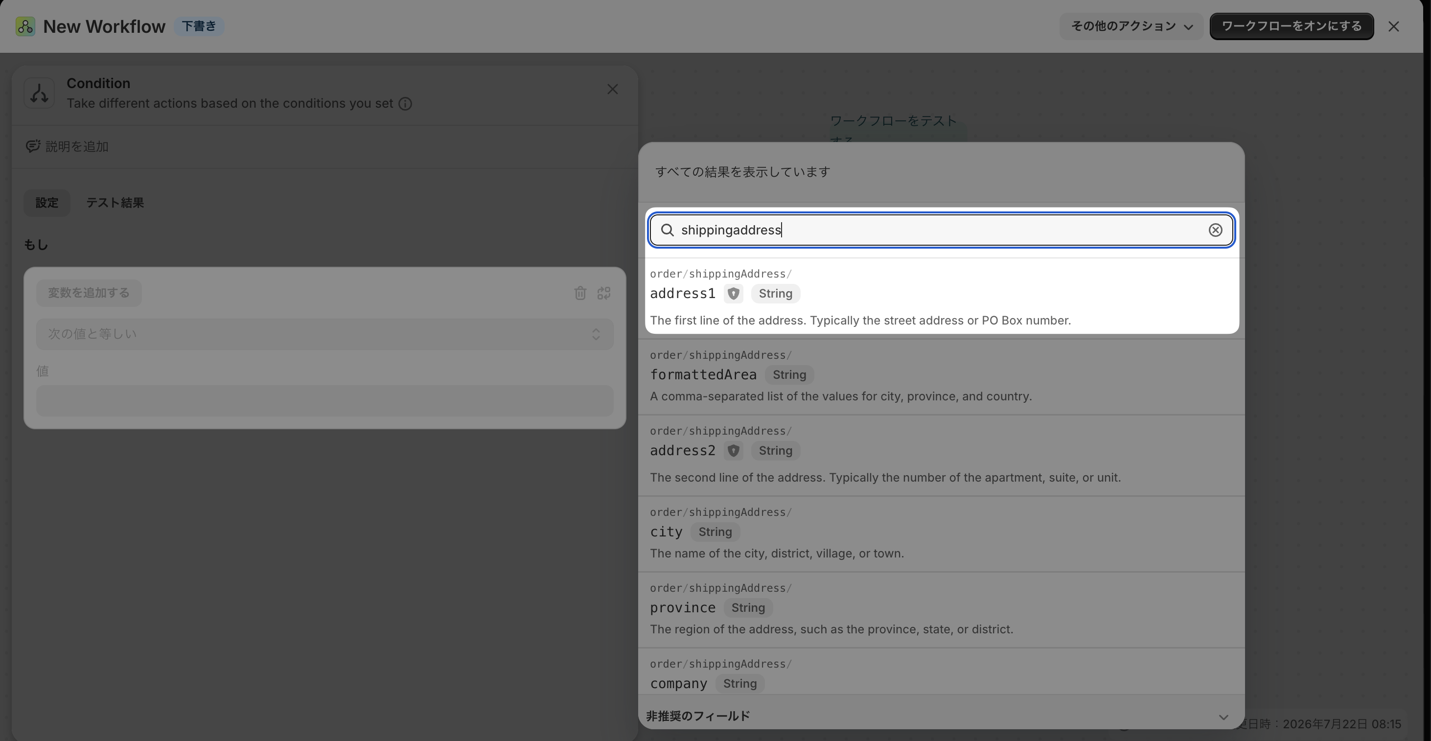Select the formattedArea result
The height and width of the screenshot is (741, 1431).
(941, 377)
